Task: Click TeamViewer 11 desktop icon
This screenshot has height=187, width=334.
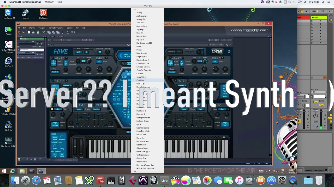Action: pyautogui.click(x=9, y=14)
